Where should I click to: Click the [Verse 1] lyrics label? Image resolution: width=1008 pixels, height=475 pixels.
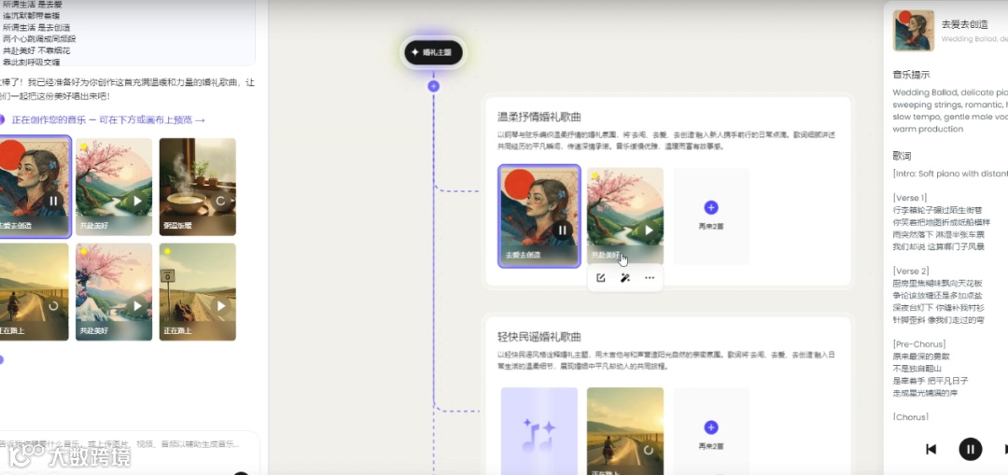pyautogui.click(x=910, y=197)
